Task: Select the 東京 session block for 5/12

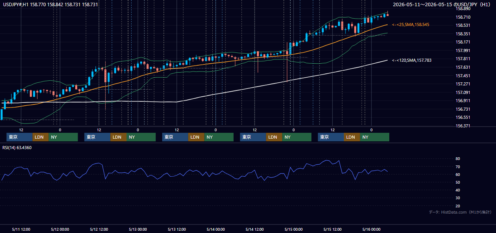Action: click(x=97, y=137)
